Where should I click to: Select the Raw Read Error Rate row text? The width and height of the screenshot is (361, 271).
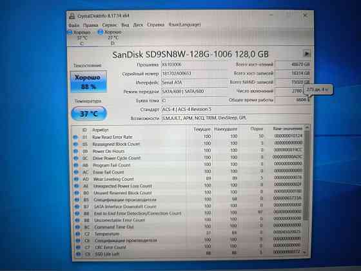click(x=112, y=137)
